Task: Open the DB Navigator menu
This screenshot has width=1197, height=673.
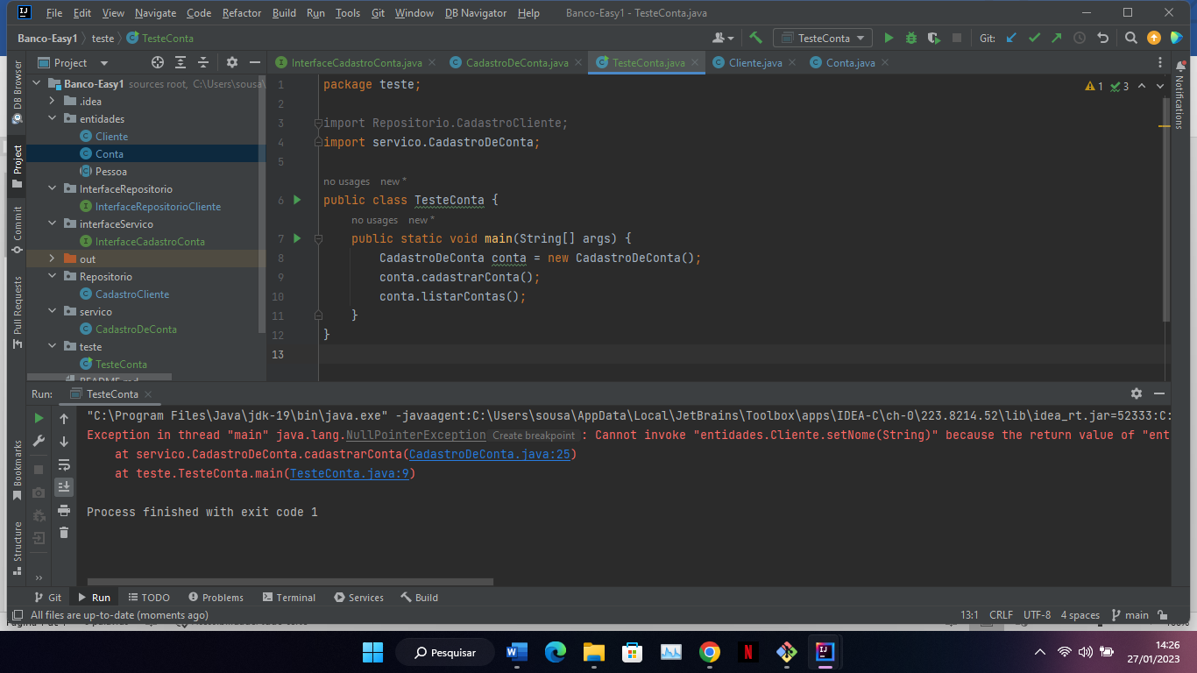Action: tap(476, 13)
